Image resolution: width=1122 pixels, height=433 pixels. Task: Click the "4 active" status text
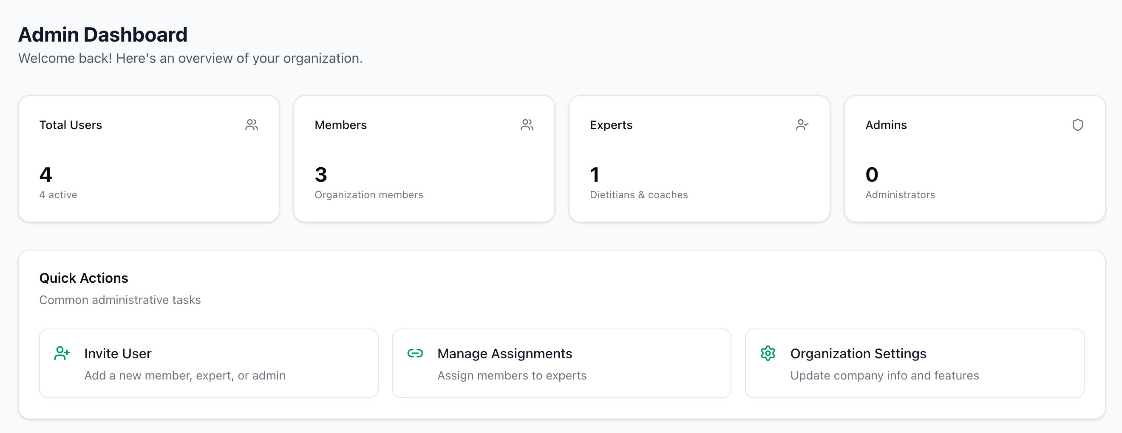pos(58,194)
